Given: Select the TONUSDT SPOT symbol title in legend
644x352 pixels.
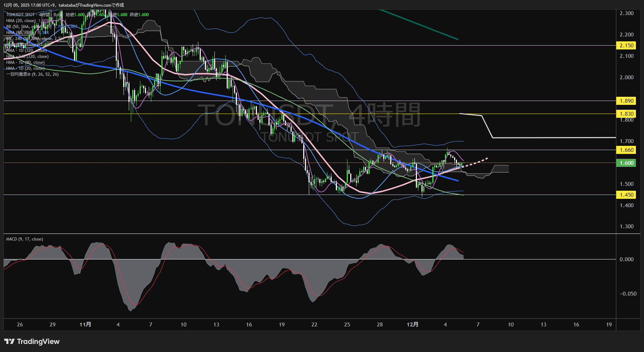Looking at the screenshot, I should 20,15.
